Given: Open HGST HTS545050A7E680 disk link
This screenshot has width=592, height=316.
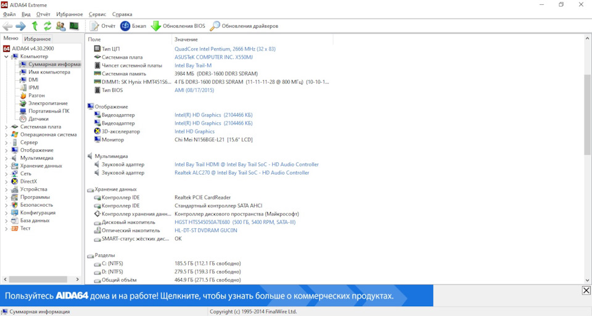Looking at the screenshot, I should coord(235,222).
